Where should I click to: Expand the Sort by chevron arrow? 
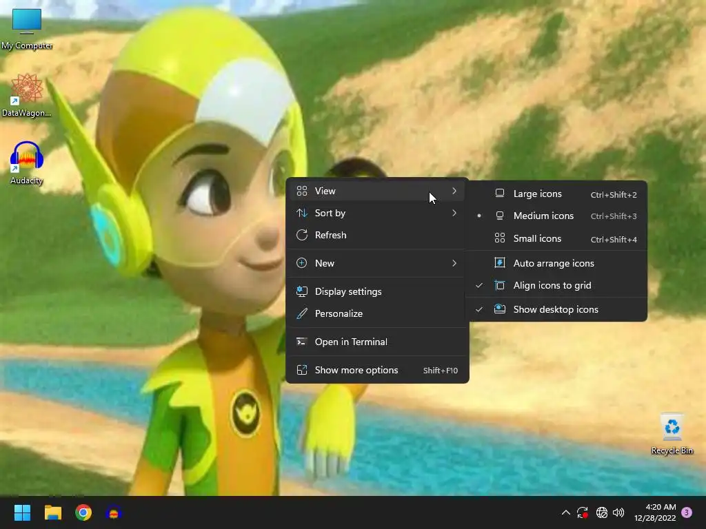point(454,213)
